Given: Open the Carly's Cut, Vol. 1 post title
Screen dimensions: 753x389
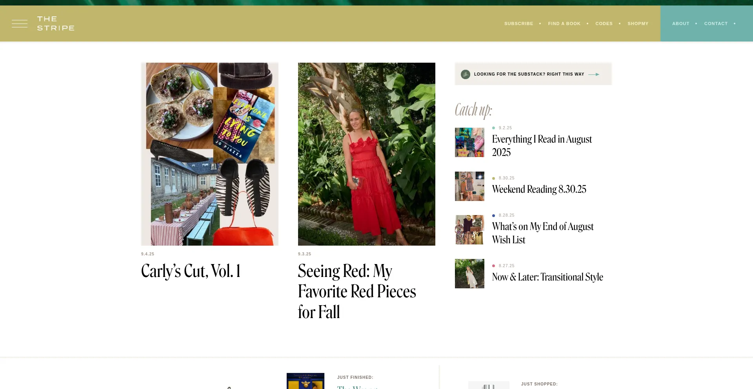Looking at the screenshot, I should pyautogui.click(x=191, y=271).
